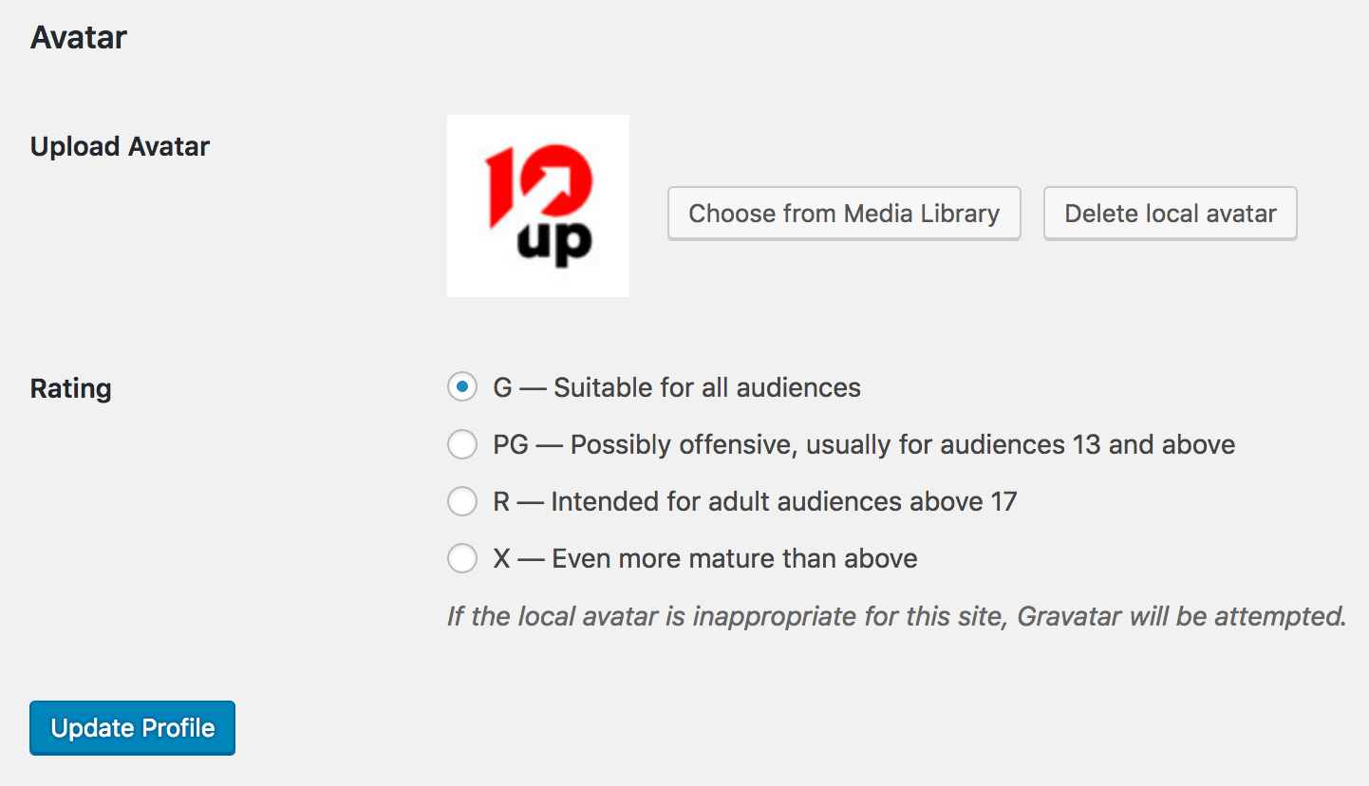Image resolution: width=1369 pixels, height=786 pixels.
Task: Click the Avatar section heading
Action: pyautogui.click(x=79, y=38)
